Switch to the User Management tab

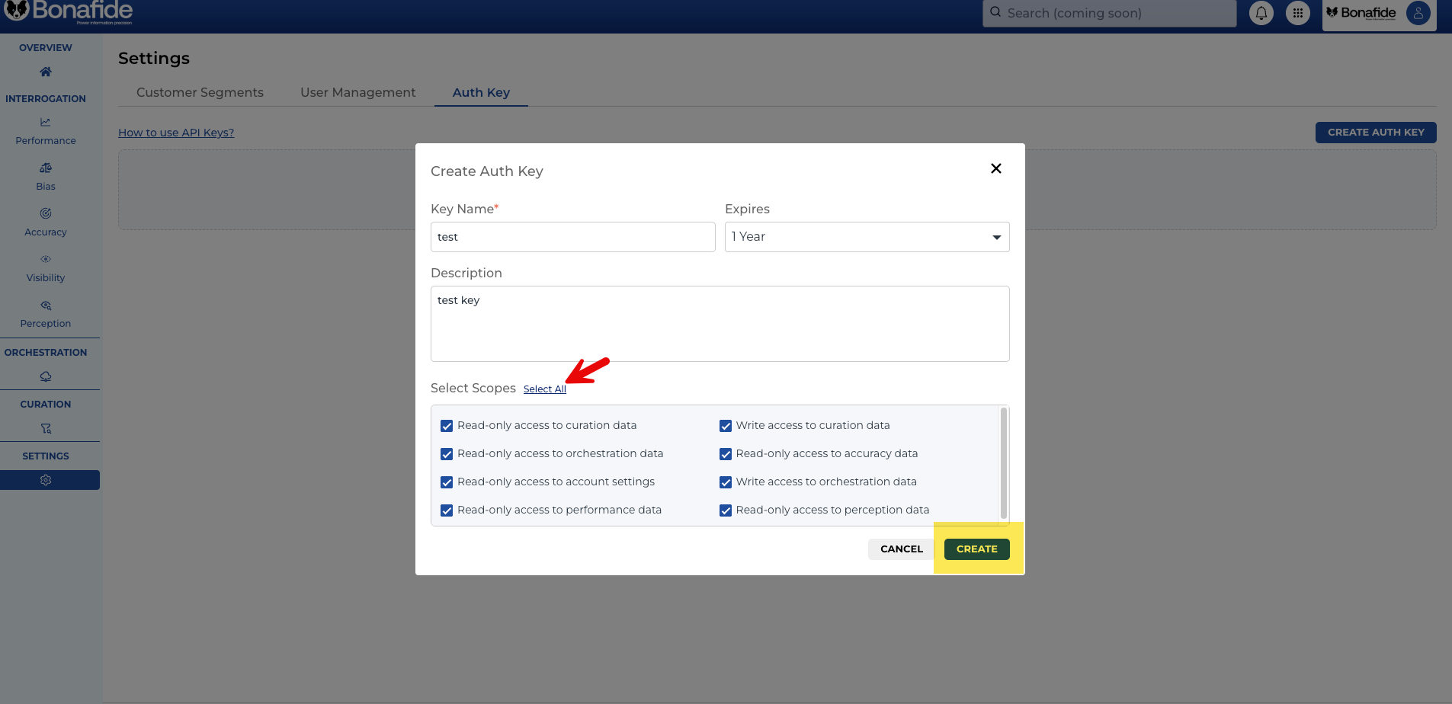(357, 92)
